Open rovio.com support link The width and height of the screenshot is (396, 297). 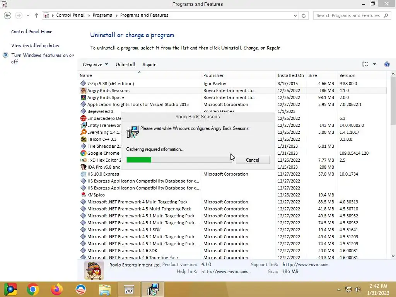pyautogui.click(x=306, y=265)
